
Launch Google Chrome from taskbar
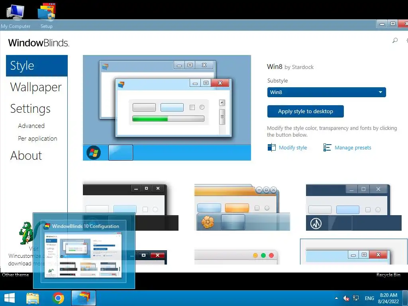click(x=58, y=298)
